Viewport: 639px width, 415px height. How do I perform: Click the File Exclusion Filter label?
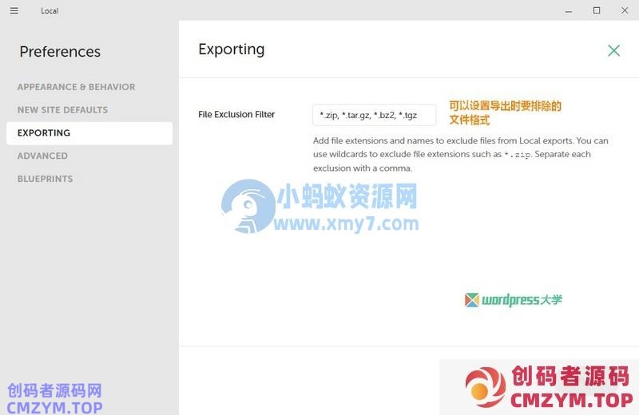click(236, 115)
